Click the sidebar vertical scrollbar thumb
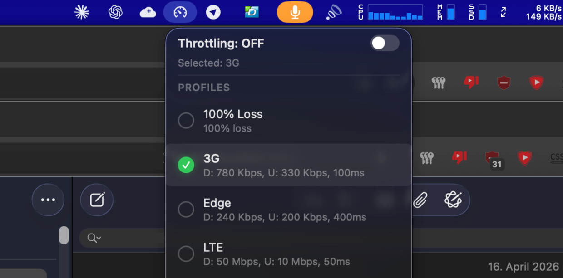This screenshot has width=563, height=278. 64,235
